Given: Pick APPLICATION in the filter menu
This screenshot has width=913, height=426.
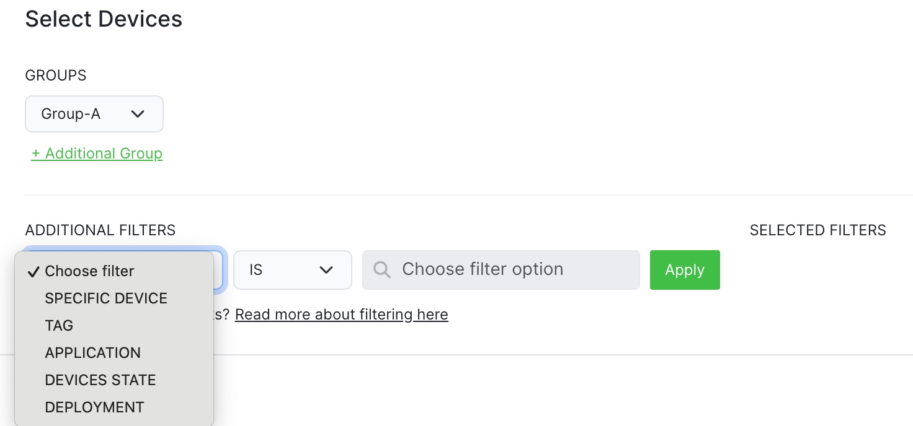Looking at the screenshot, I should click(93, 353).
